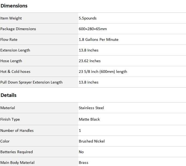The width and height of the screenshot is (186, 166).
Task: Click the Stainless Steel material value
Action: 91,108
